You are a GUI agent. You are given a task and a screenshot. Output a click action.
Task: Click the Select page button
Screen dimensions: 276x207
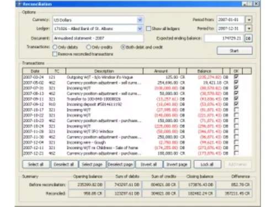click(x=92, y=164)
